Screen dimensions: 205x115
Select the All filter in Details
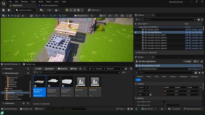pyautogui.click(x=138, y=80)
